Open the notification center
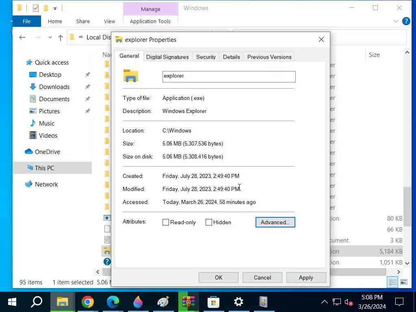Viewport: 416px width, 312px height. pos(399,302)
